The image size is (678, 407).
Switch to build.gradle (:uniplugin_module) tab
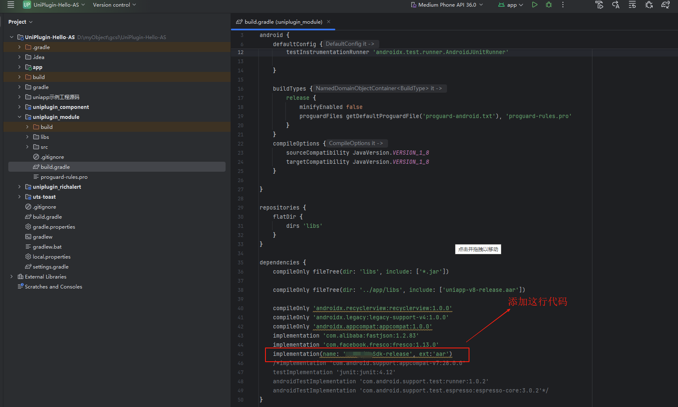click(x=283, y=22)
